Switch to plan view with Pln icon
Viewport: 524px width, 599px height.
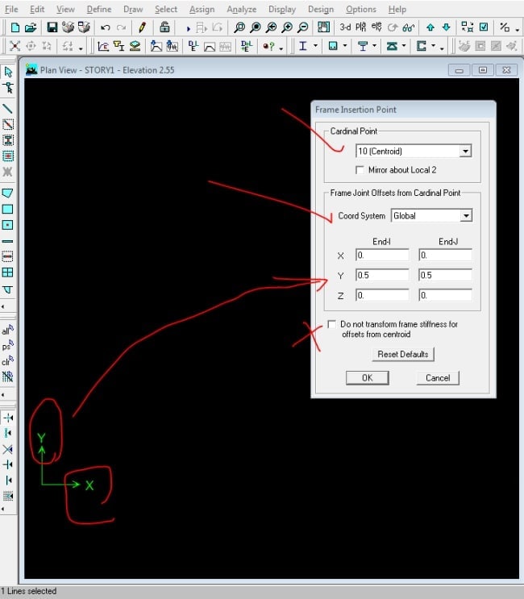(361, 27)
